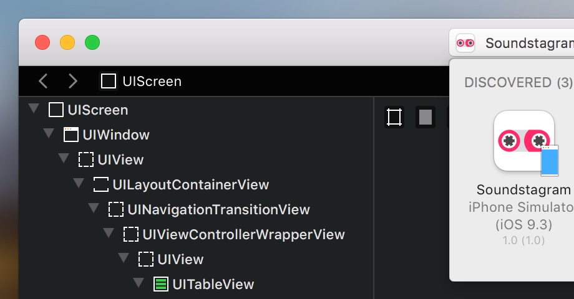Viewport: 574px width, 299px height.
Task: Collapse the UIWindow disclosure triangle
Action: click(x=49, y=133)
